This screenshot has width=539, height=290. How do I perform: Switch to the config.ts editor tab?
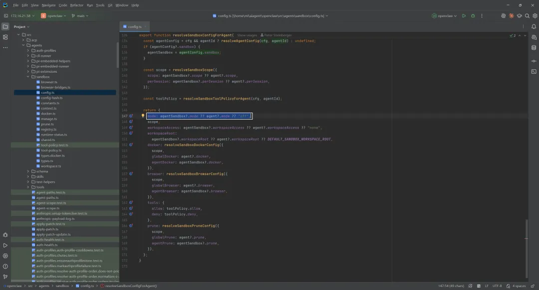134,26
